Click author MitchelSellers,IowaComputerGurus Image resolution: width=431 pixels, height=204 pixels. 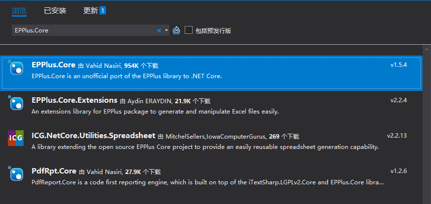tap(216, 137)
